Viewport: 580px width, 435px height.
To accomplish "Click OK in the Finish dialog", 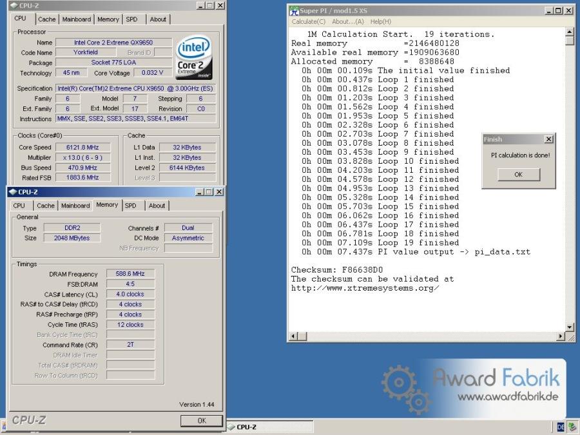I will (519, 174).
